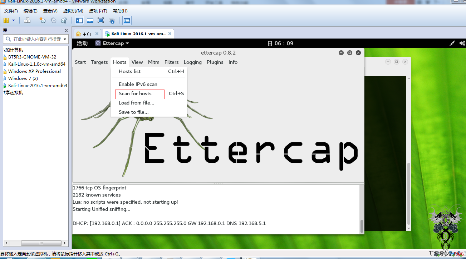Maximize the ettercap 0.8.2 window
The image size is (466, 259).
click(x=350, y=53)
